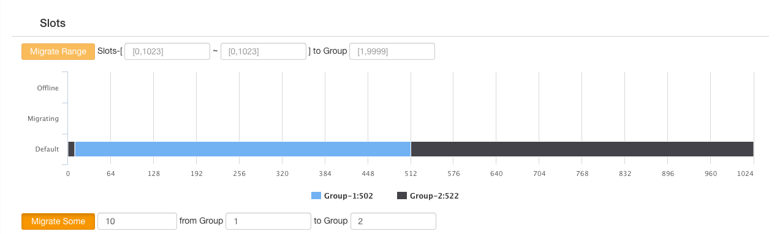
Task: Select the target group field for range migration
Action: [392, 51]
